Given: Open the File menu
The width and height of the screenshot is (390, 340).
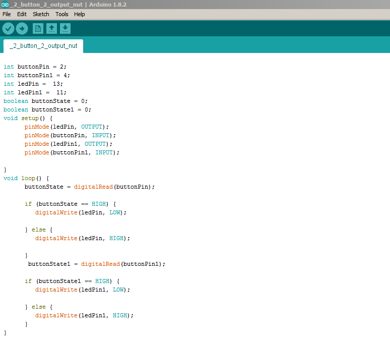Looking at the screenshot, I should tap(7, 14).
